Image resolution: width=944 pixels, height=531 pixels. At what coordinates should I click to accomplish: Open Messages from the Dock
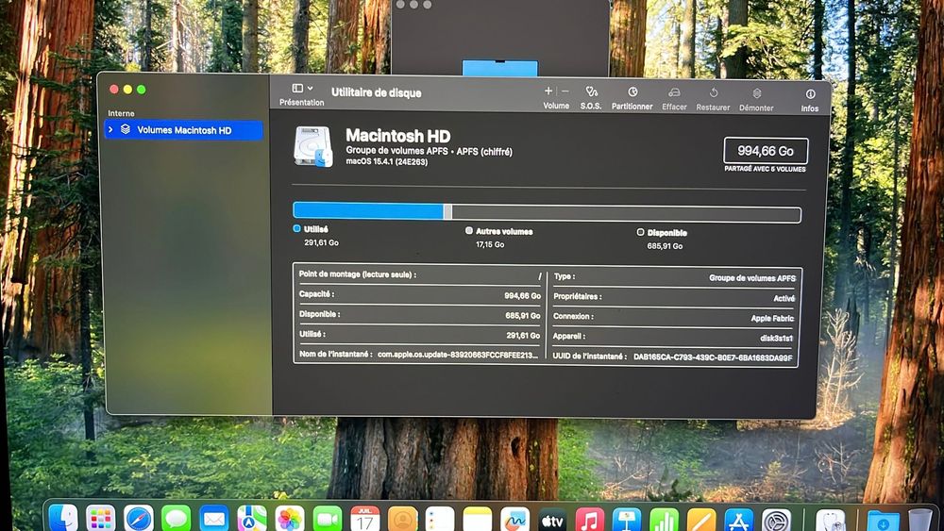coord(177,519)
